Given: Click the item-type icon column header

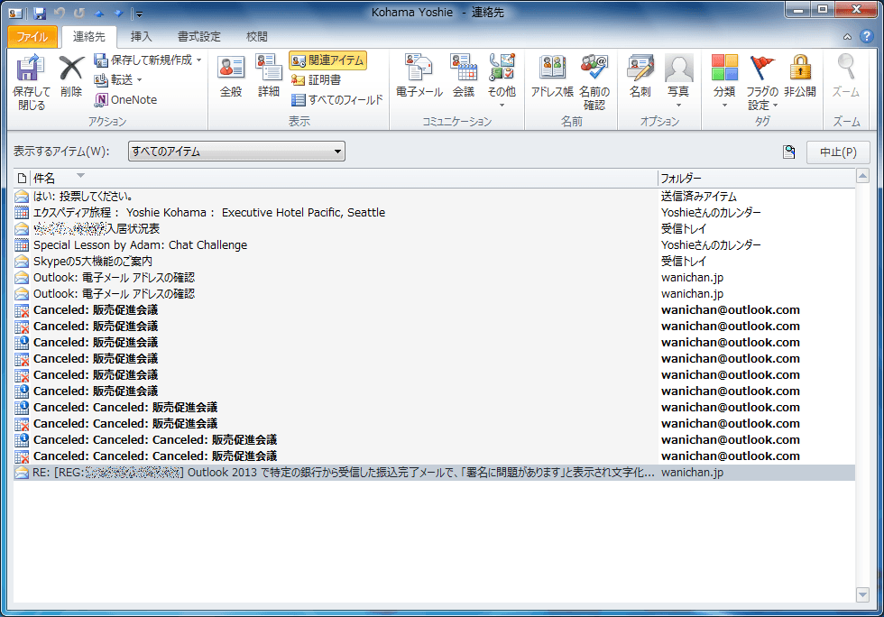Looking at the screenshot, I should click(x=22, y=179).
